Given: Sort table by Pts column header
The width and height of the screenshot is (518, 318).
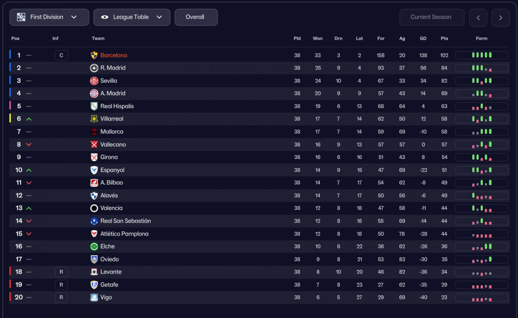Looking at the screenshot, I should [x=444, y=38].
